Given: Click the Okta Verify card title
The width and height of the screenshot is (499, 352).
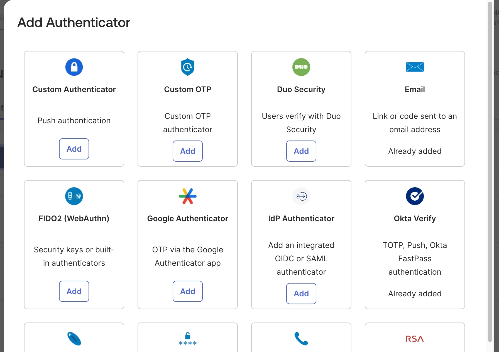Looking at the screenshot, I should pyautogui.click(x=415, y=218).
